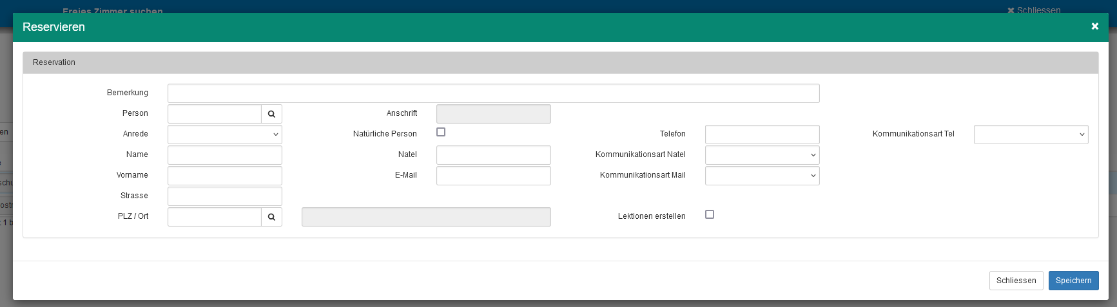Screen dimensions: 1117x307
Task: Click the Strasse input field
Action: tap(224, 196)
